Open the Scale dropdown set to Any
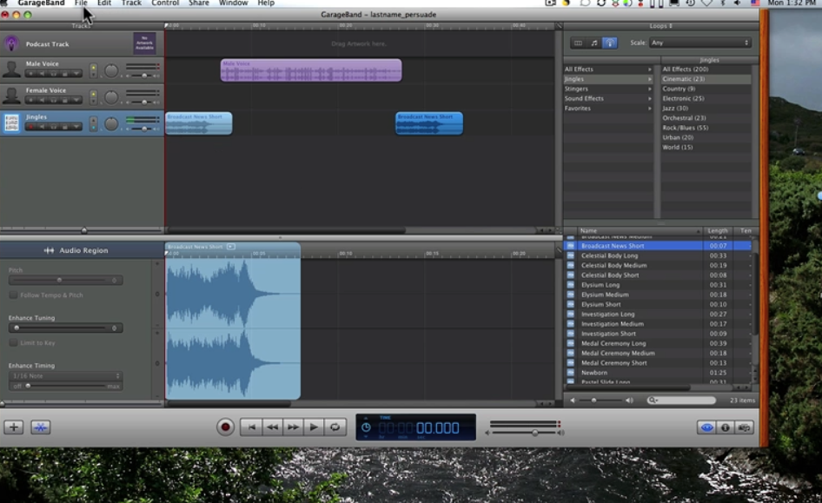This screenshot has width=822, height=503. click(699, 43)
